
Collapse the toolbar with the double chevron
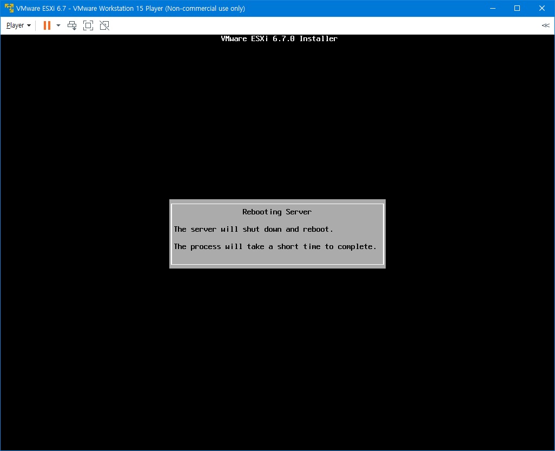coord(545,25)
